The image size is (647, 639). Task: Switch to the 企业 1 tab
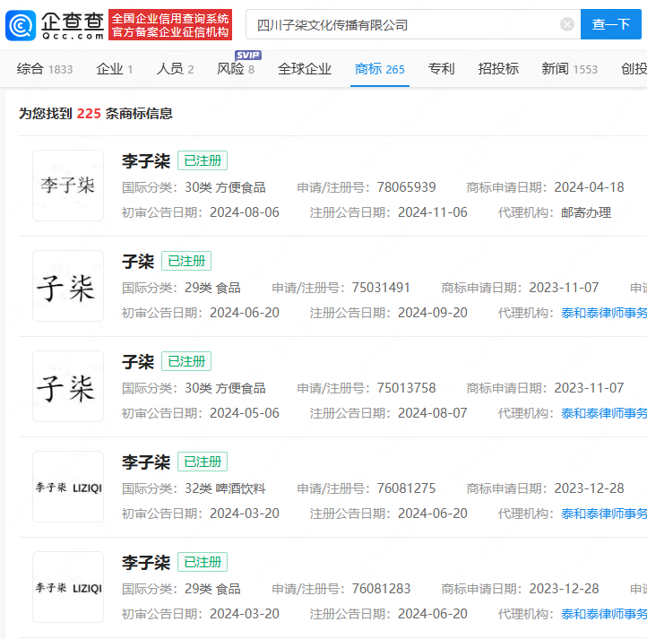(x=115, y=69)
